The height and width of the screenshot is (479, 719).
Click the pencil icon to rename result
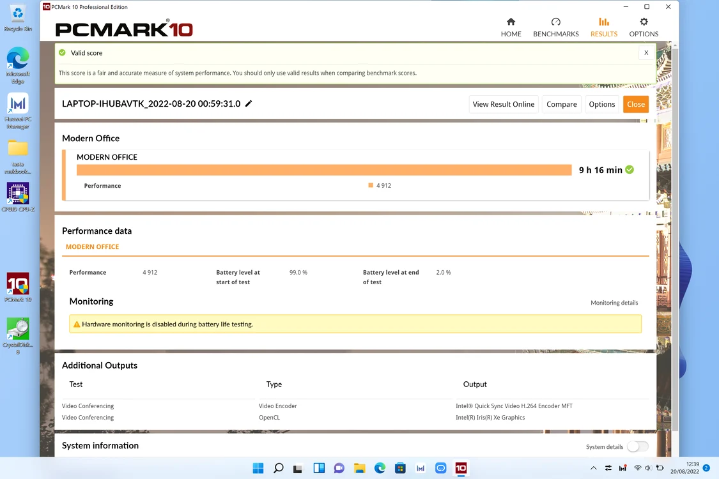(249, 103)
